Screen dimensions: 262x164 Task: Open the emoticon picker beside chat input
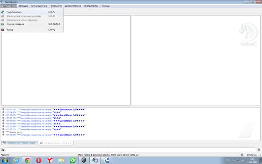click(x=259, y=150)
